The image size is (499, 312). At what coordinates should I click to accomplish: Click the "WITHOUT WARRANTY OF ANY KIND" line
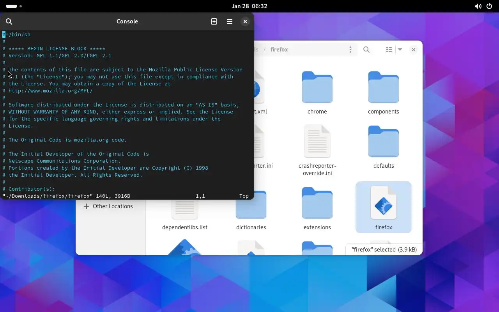click(x=118, y=112)
